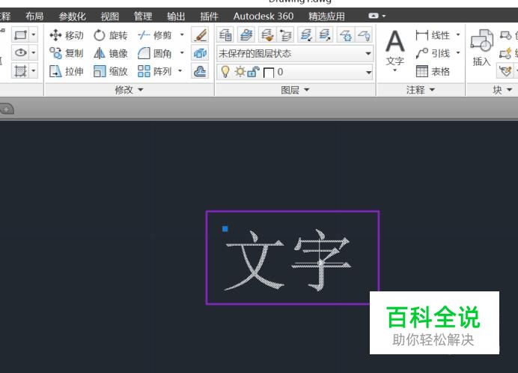Image resolution: width=518 pixels, height=373 pixels.
Task: Switch to the Manage (管理) ribbon tab
Action: tap(143, 16)
